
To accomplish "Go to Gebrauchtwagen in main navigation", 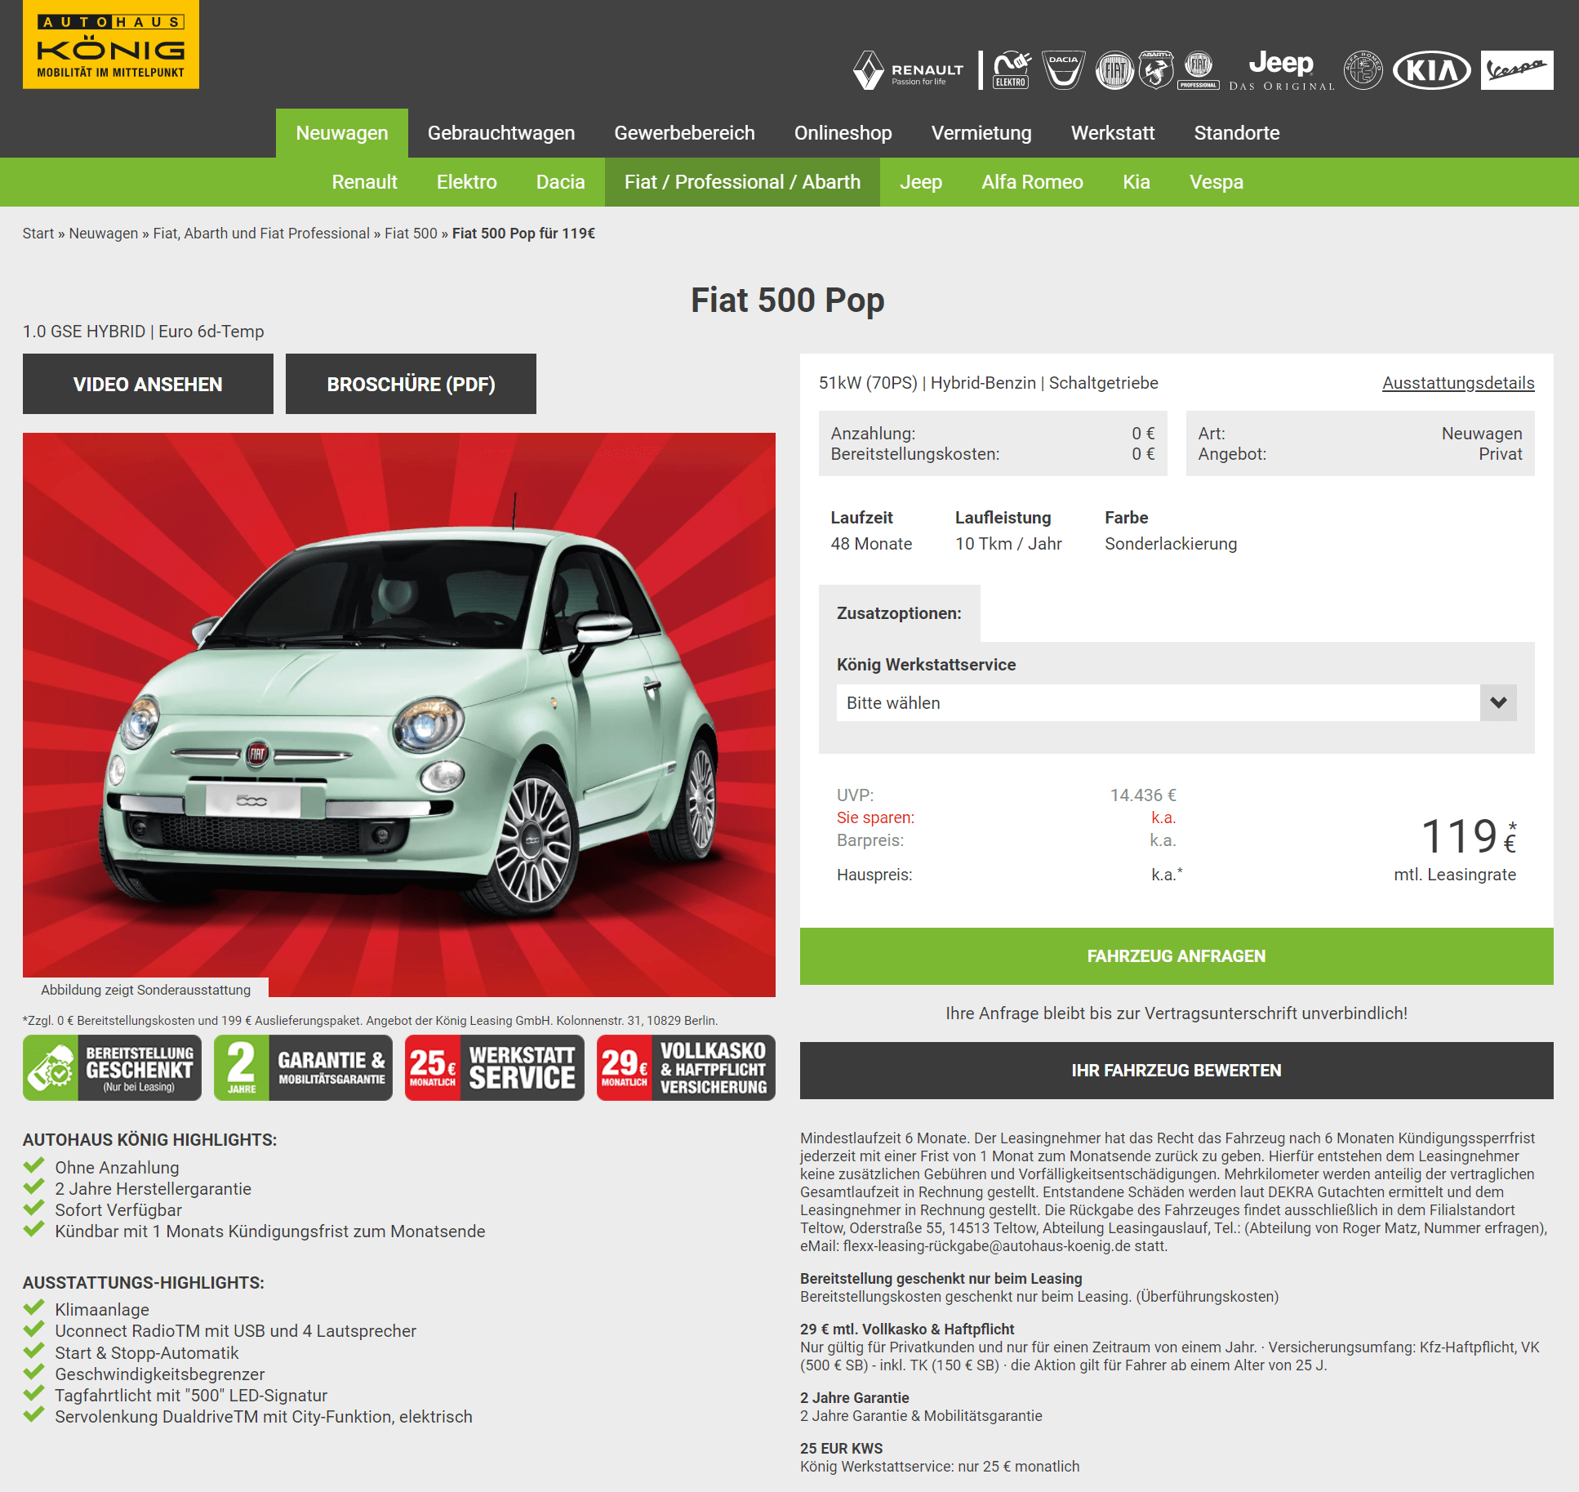I will tap(501, 133).
